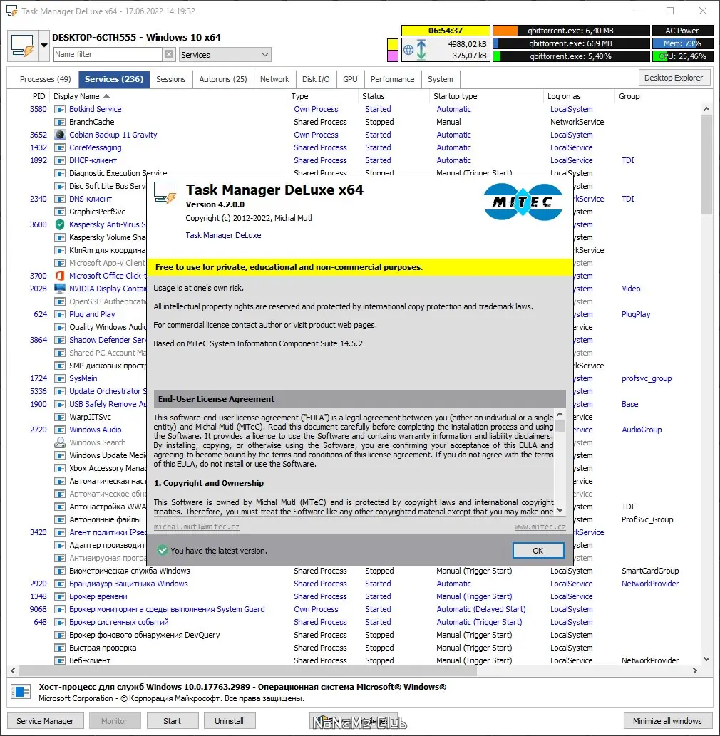Click the host process icon in the status panel

point(20,691)
